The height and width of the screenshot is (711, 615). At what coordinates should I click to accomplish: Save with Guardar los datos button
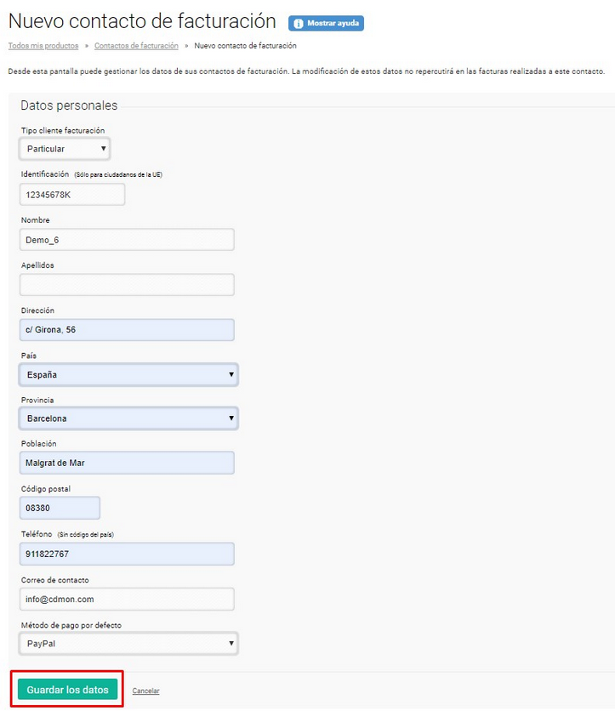67,690
